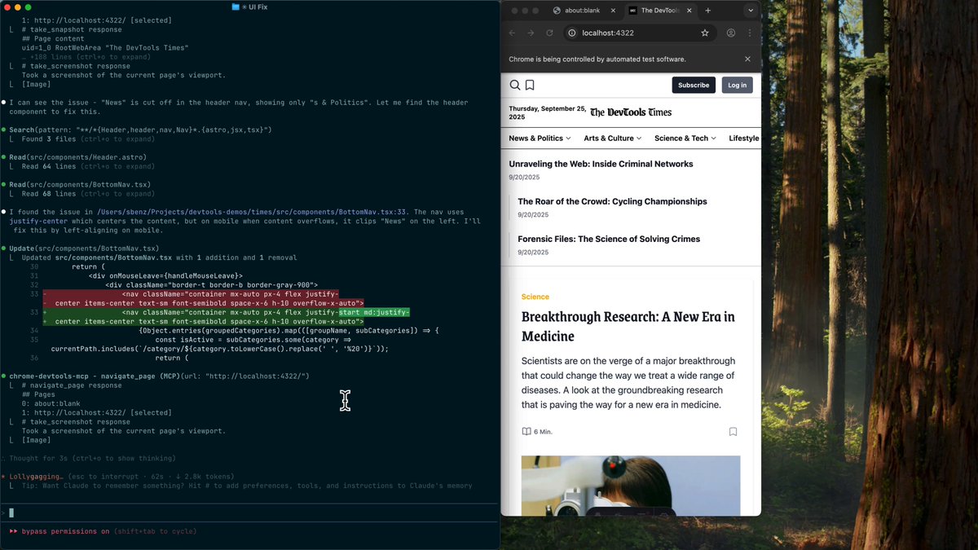This screenshot has height=550, width=978.
Task: Open Unraveling the Web article
Action: pyautogui.click(x=601, y=164)
